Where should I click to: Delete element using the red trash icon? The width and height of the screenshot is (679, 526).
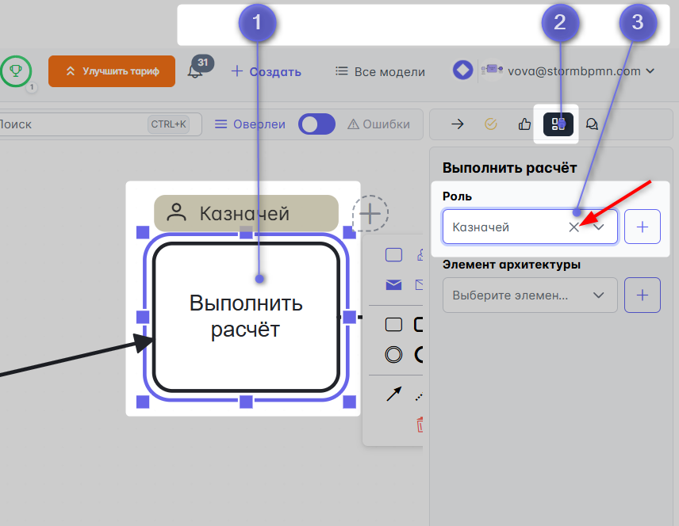pos(420,425)
